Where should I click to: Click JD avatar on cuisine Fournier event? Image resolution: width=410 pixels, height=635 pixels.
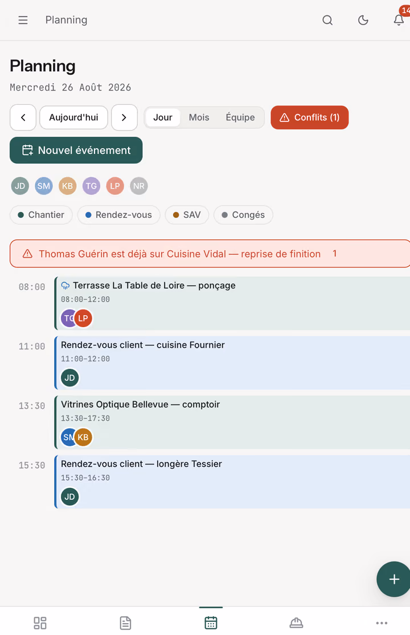pos(69,378)
